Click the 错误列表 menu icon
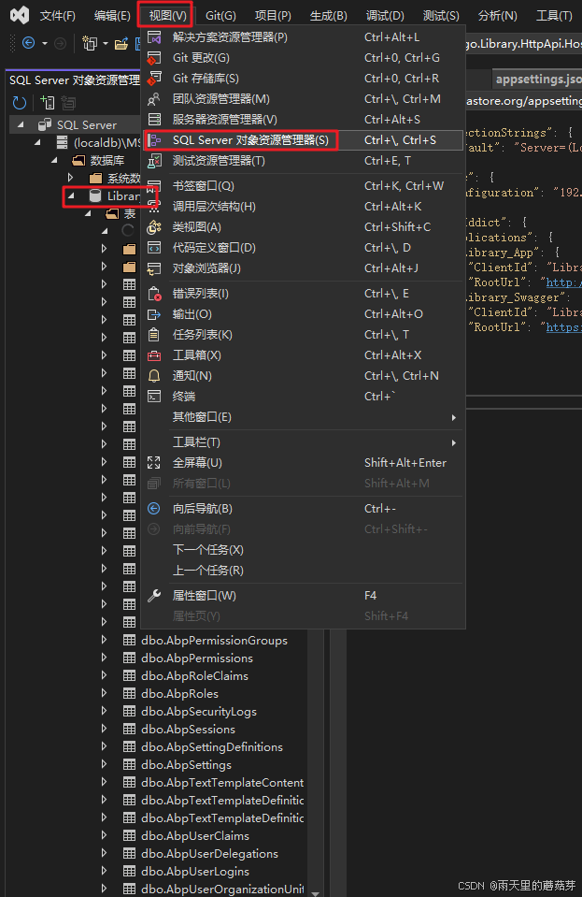The width and height of the screenshot is (582, 897). click(154, 294)
